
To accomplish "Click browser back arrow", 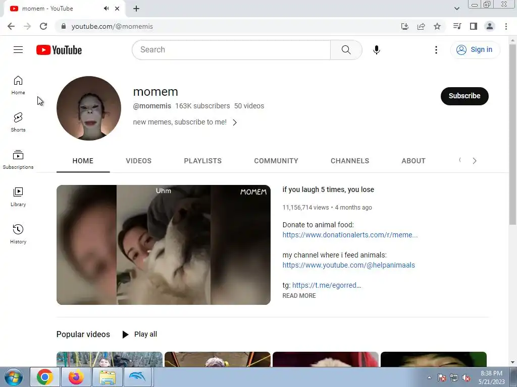I will [11, 26].
